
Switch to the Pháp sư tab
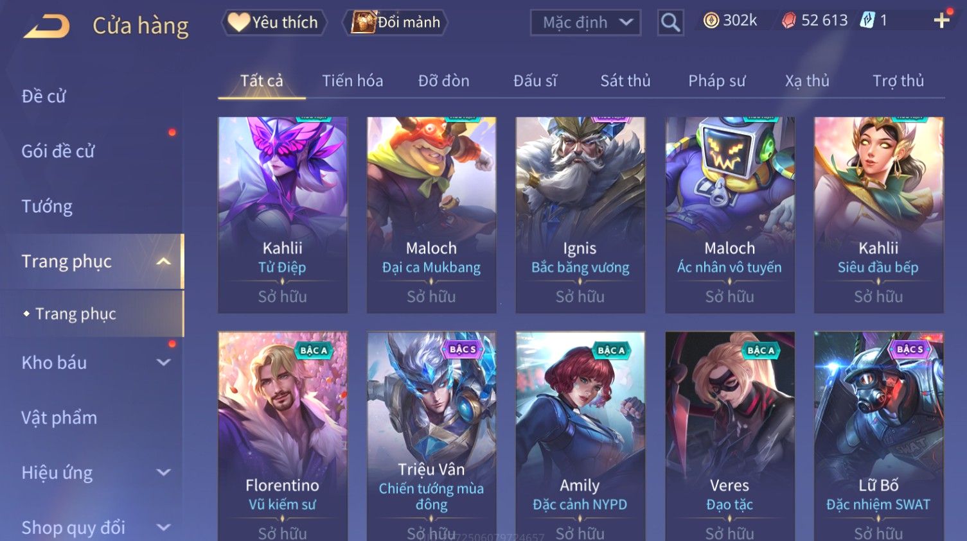click(716, 81)
